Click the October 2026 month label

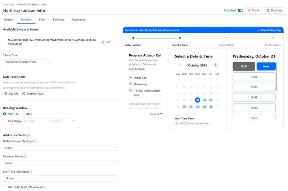pyautogui.click(x=197, y=65)
